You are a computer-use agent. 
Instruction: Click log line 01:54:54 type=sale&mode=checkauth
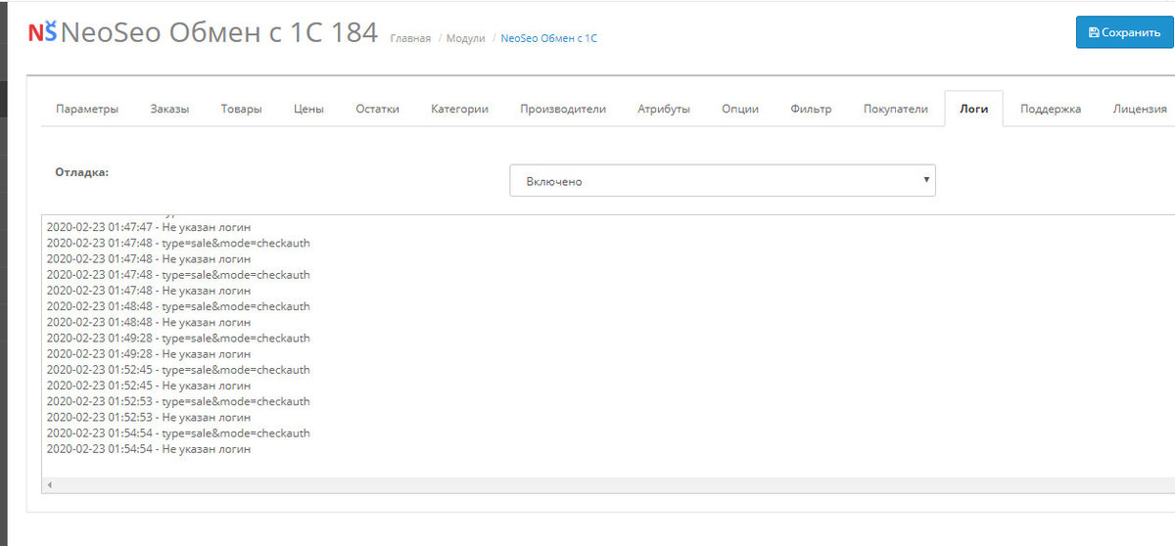pos(178,432)
